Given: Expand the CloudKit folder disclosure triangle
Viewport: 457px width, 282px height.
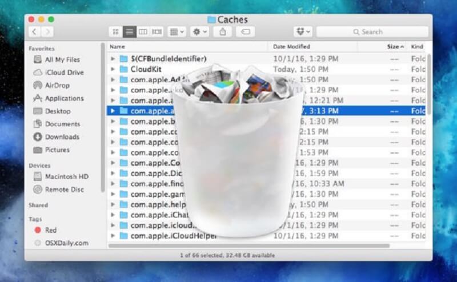Looking at the screenshot, I should 113,69.
